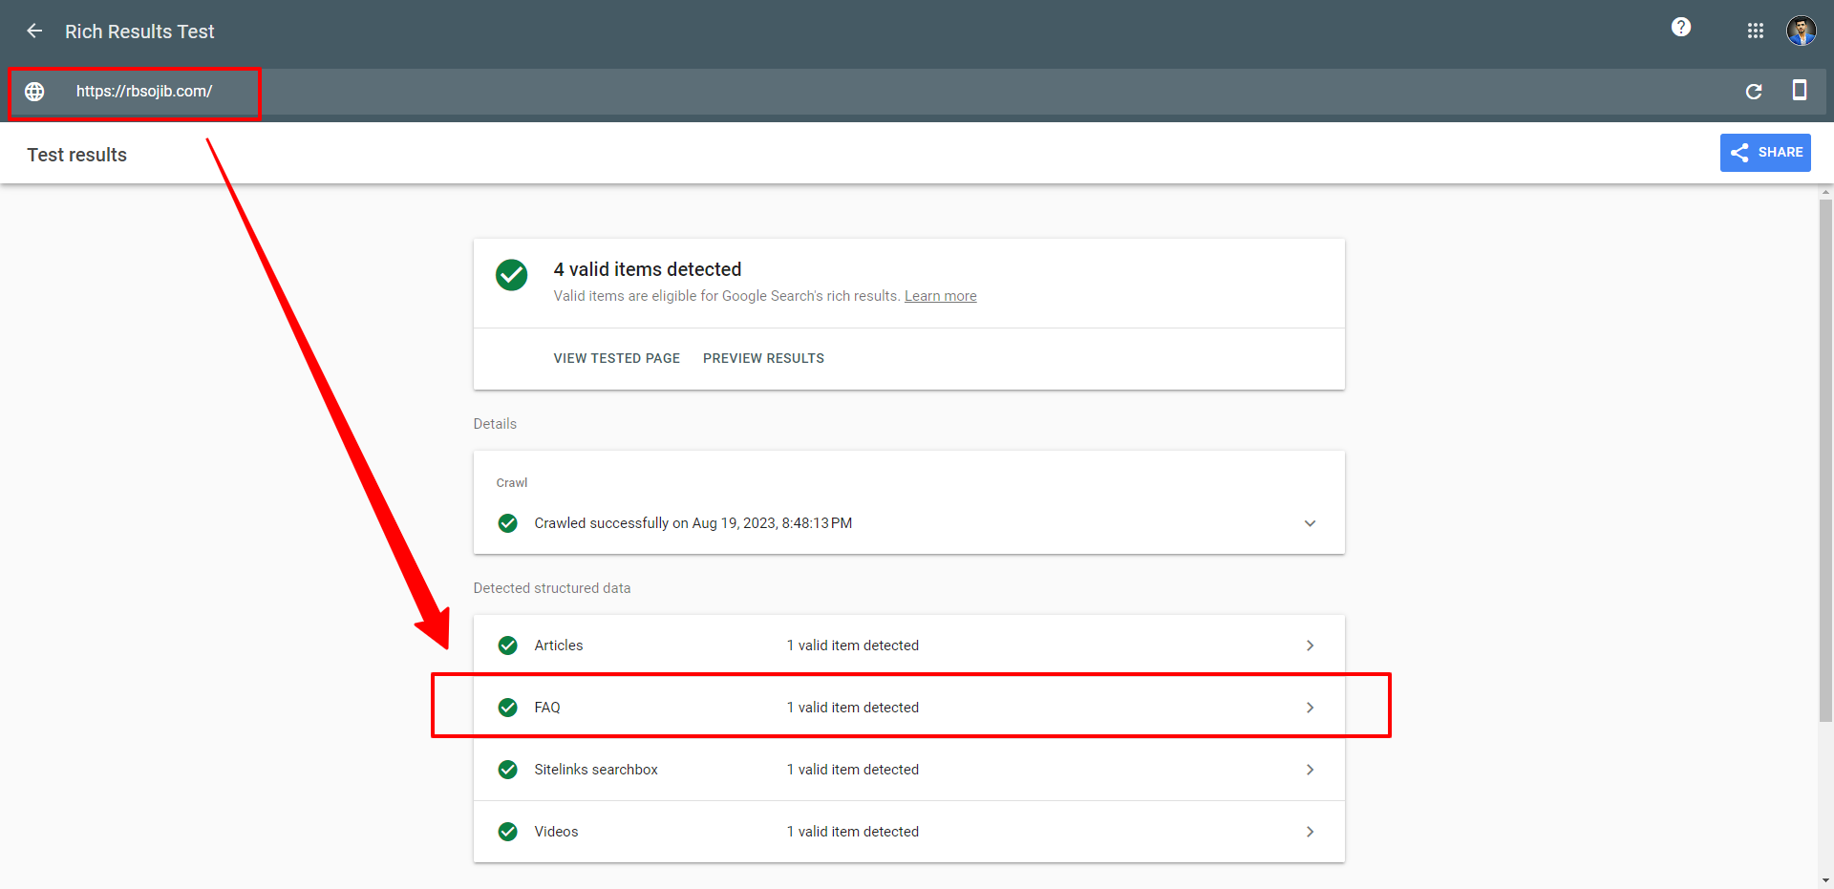Click the globe icon beside URL

point(34,92)
